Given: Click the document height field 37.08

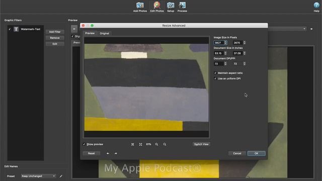Looking at the screenshot, I should tap(237, 53).
